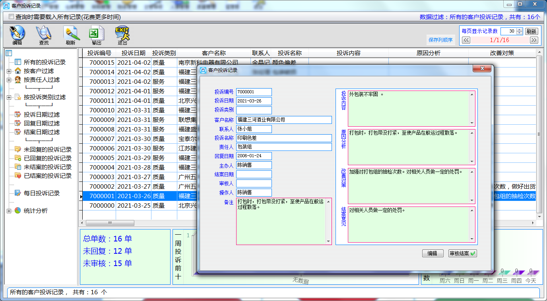Screen dimensions: 547x301
Task: Close the 客户投诉记录 dialog
Action: (x=482, y=69)
